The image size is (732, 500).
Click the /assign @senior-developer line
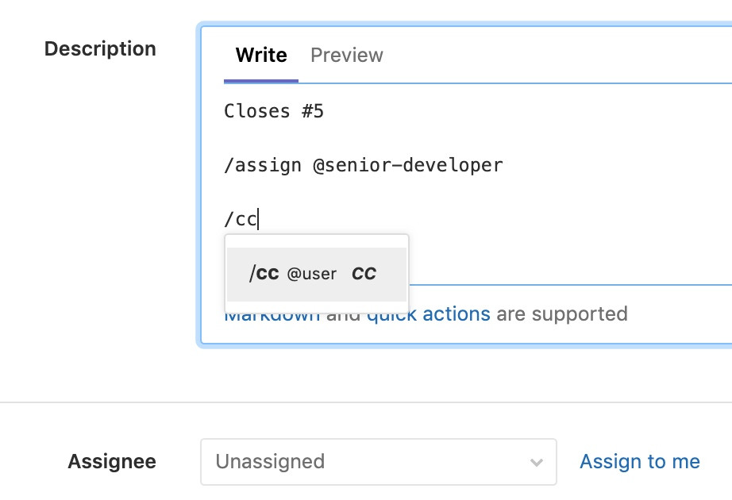tap(363, 166)
